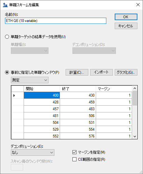Viewport: 143px width, 174px height.
Task: Click the 開始 column header
Action: click(42, 89)
